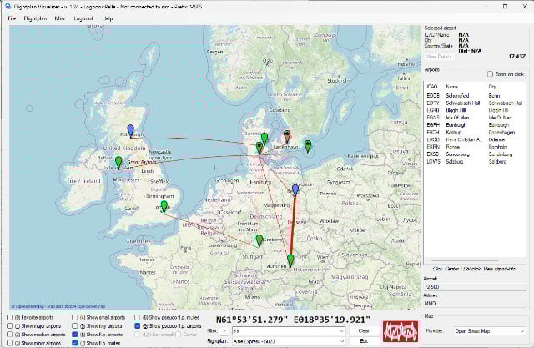Click the green Bornholm island map pin
This screenshot has height=348, width=534.
pyautogui.click(x=308, y=146)
